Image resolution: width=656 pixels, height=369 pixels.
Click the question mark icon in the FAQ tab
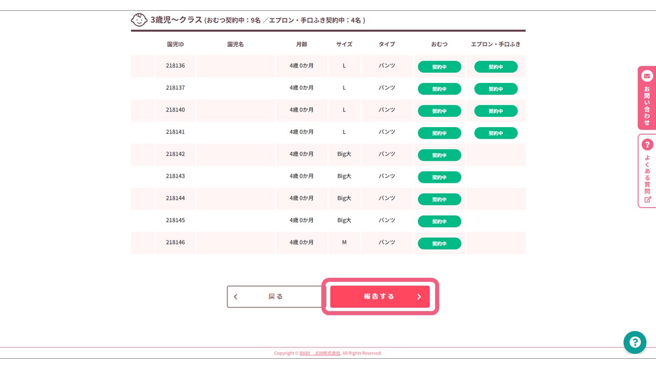point(647,145)
